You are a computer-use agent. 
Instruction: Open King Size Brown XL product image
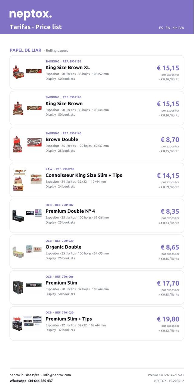pos(27,72)
